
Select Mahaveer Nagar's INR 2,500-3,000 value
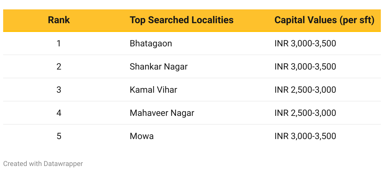click(305, 113)
